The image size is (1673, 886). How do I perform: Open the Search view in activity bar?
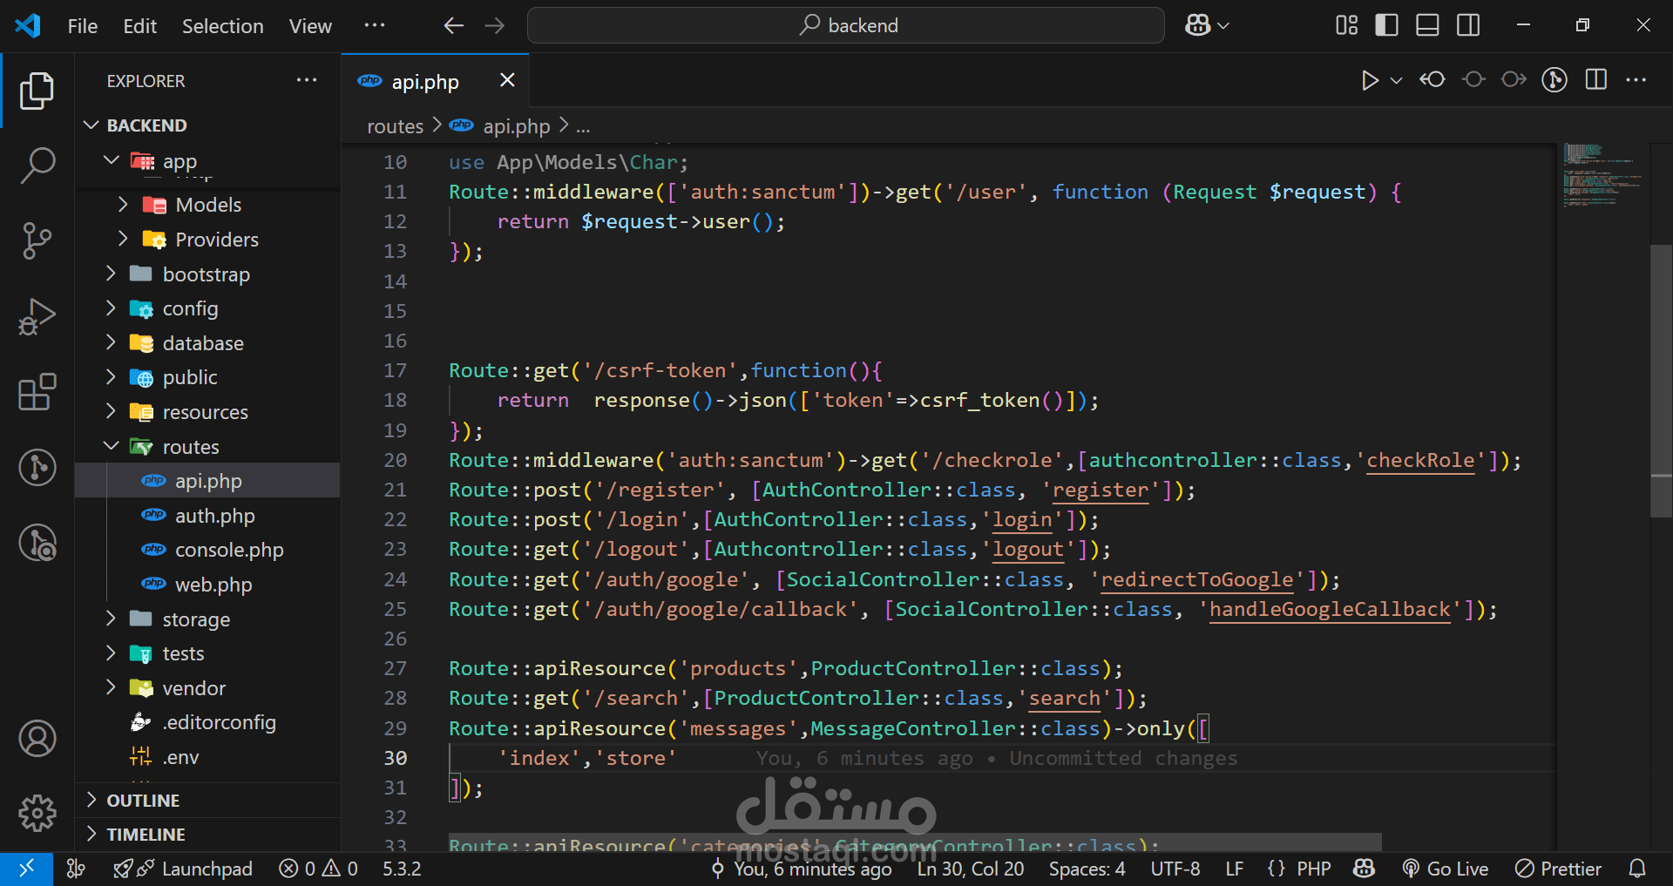tap(37, 165)
